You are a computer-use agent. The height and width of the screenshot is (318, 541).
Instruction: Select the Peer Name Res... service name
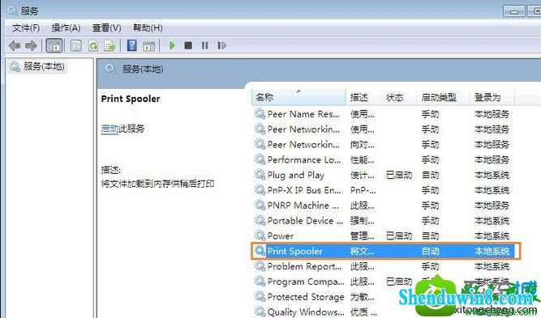pos(303,114)
